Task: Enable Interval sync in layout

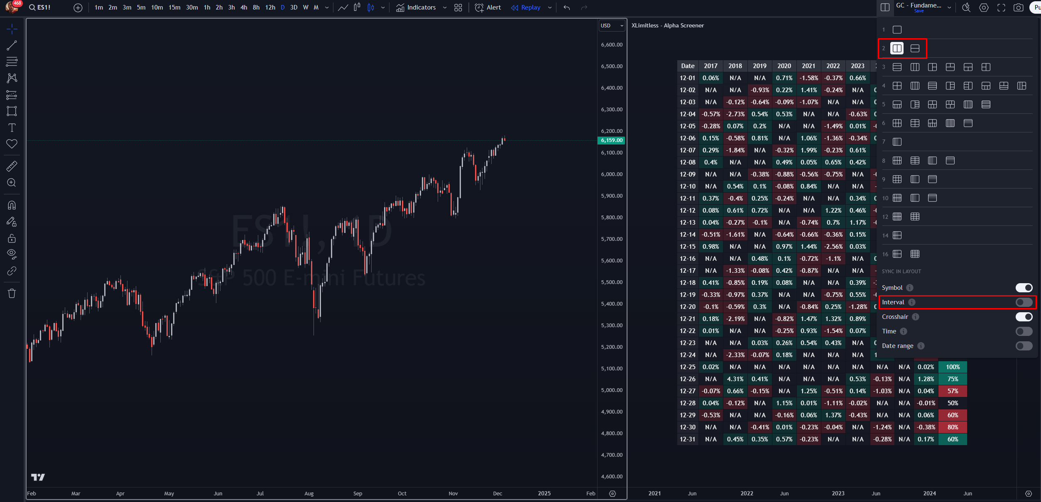Action: pos(1024,302)
